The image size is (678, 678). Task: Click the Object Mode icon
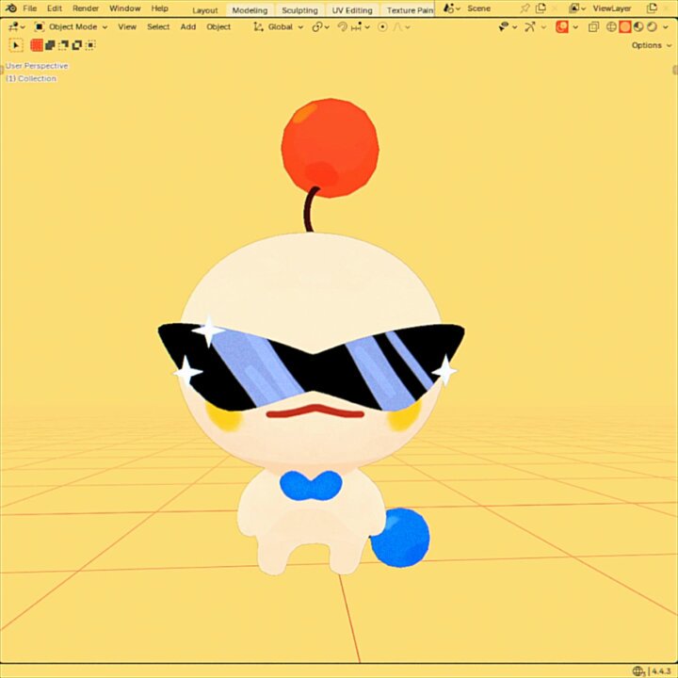(40, 26)
